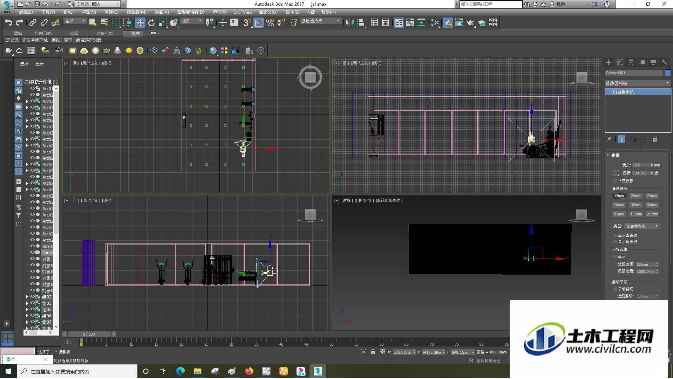Viewport: 673px width, 379px height.
Task: Toggle the Percent Snap icon
Action: (270, 23)
